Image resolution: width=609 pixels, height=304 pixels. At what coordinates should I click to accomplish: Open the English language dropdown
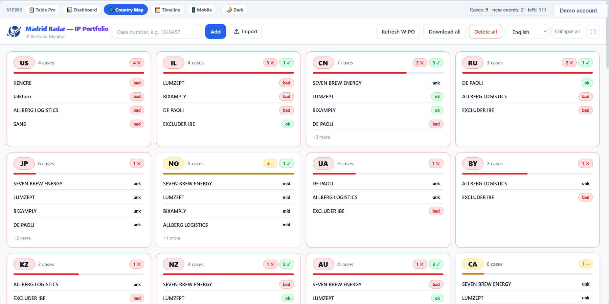[x=527, y=32]
